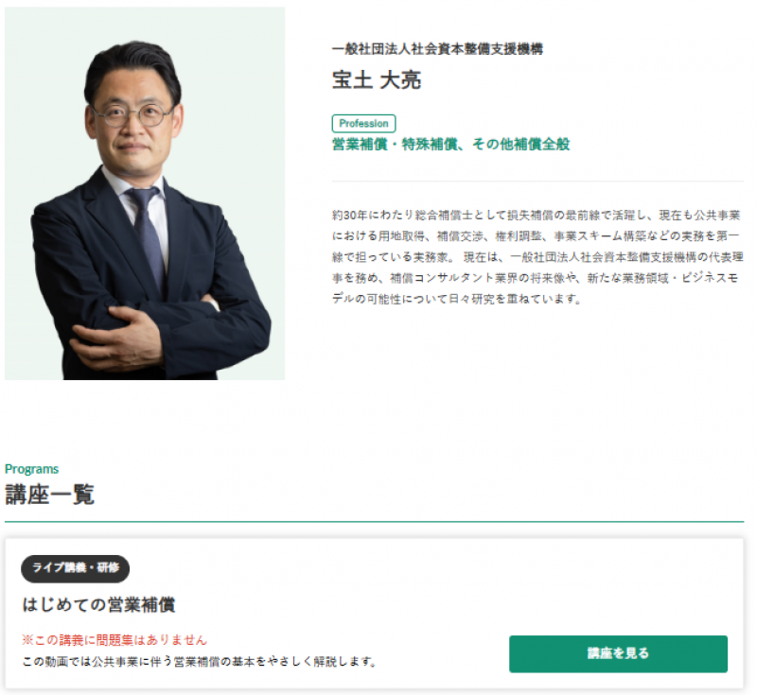Click the green divider under 講座一覧

point(374,521)
